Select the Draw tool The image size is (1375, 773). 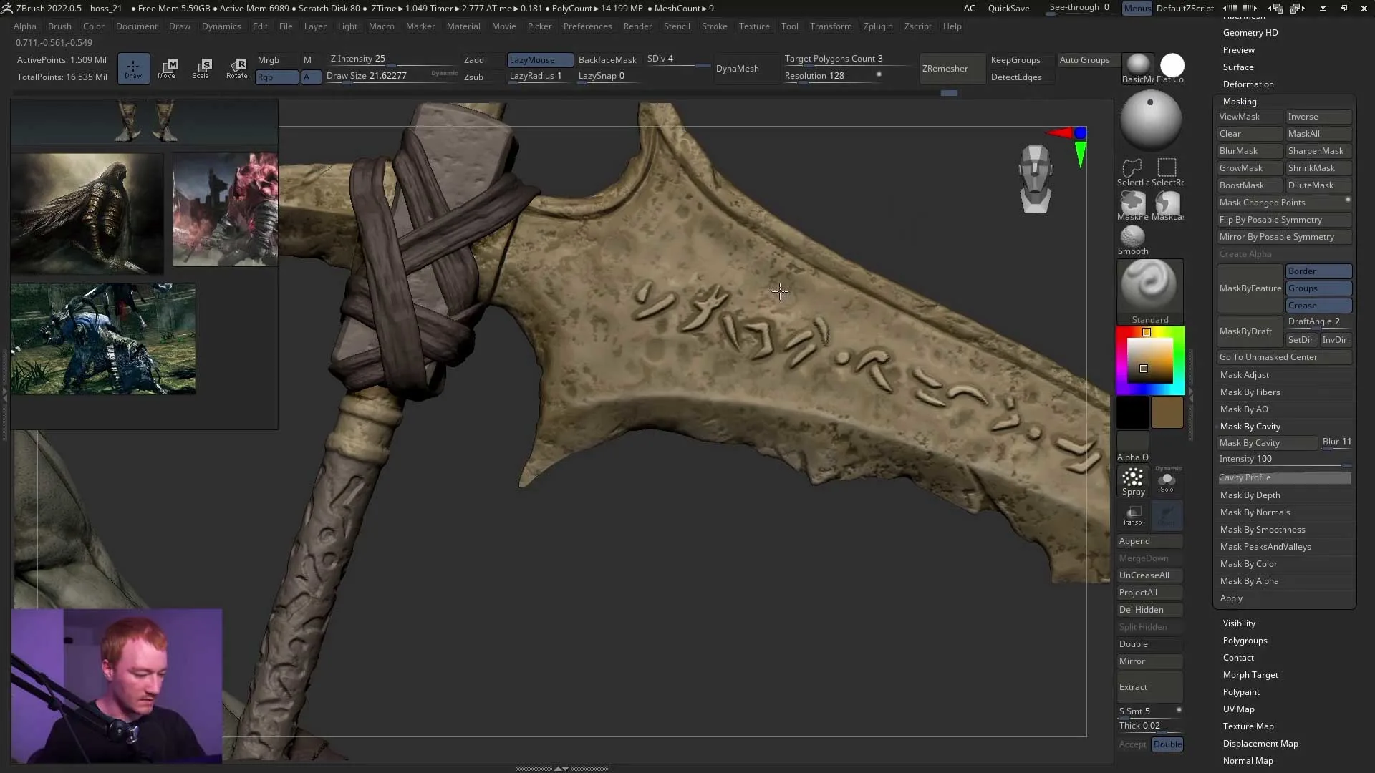point(133,68)
